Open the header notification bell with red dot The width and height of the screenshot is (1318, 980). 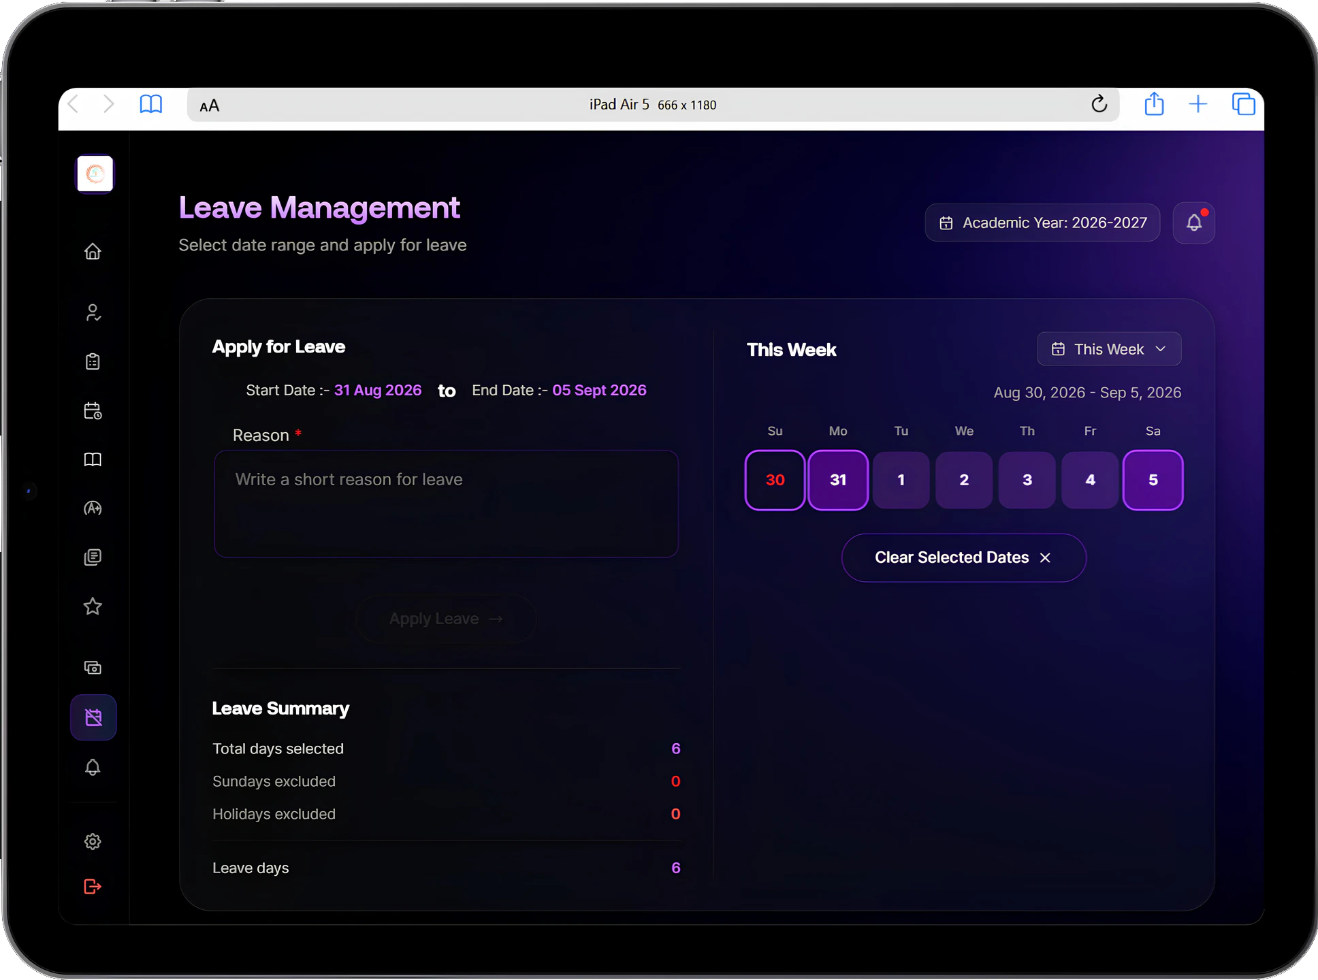point(1194,223)
